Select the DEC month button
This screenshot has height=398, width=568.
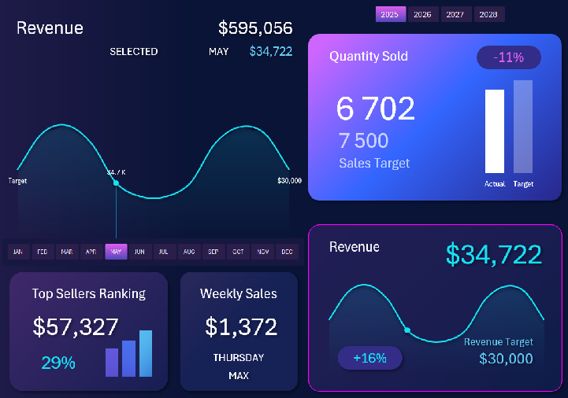[286, 252]
